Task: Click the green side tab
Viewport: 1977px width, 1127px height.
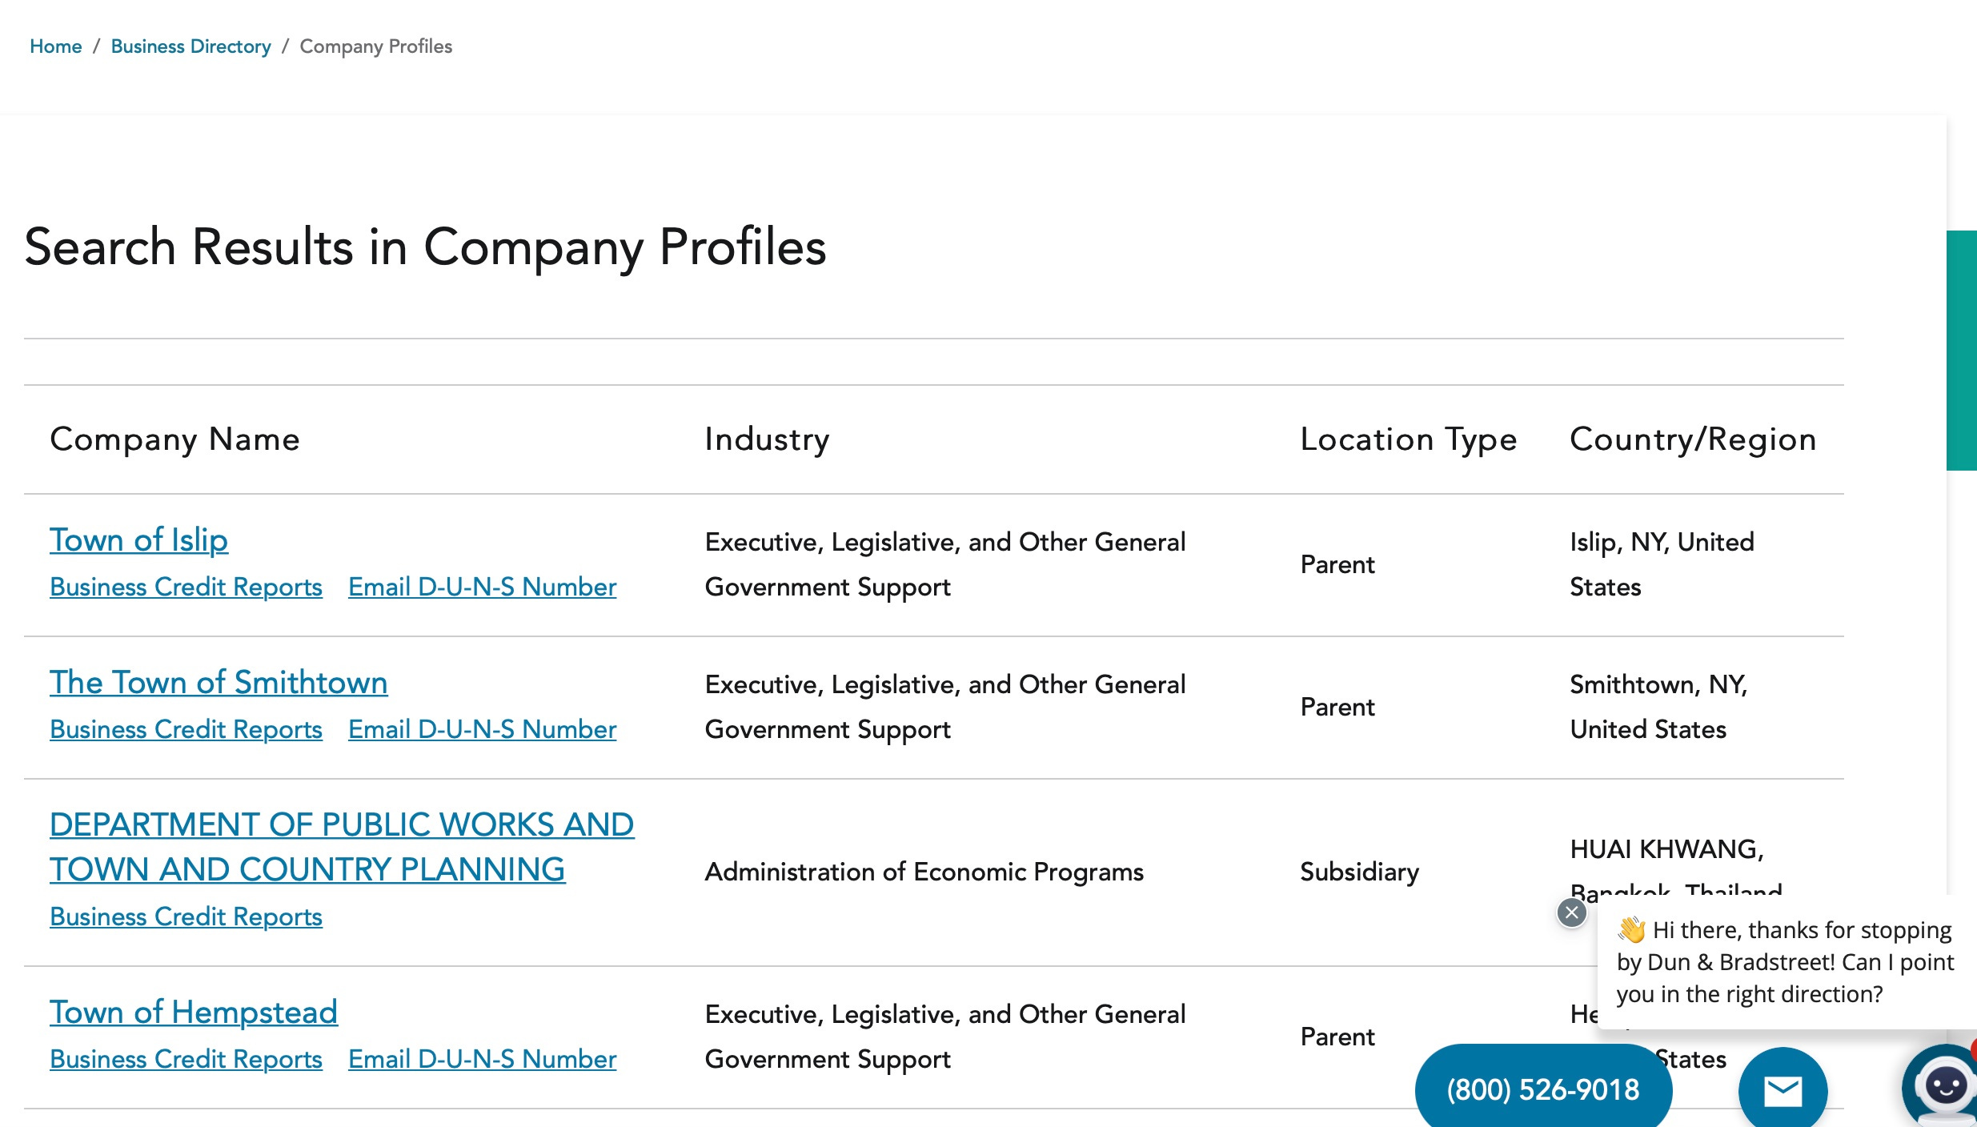Action: tap(1961, 351)
